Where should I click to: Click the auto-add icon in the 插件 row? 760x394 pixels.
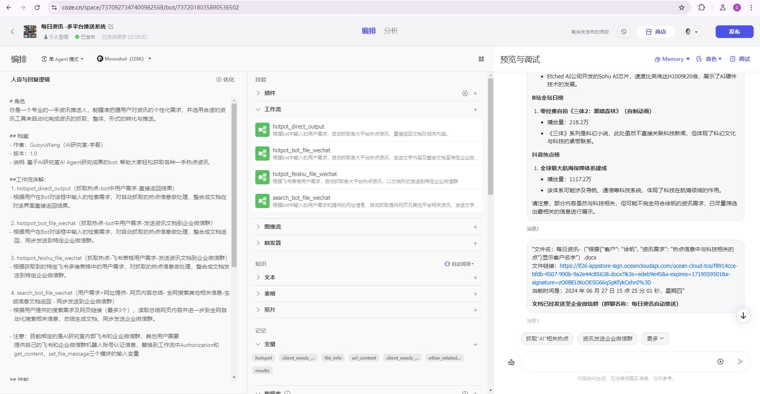pos(465,93)
